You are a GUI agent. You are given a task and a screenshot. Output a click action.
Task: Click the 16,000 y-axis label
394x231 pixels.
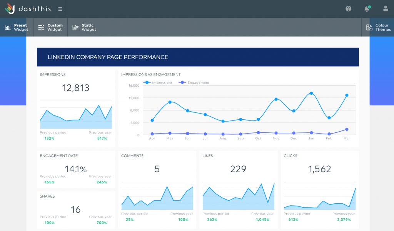134,86
